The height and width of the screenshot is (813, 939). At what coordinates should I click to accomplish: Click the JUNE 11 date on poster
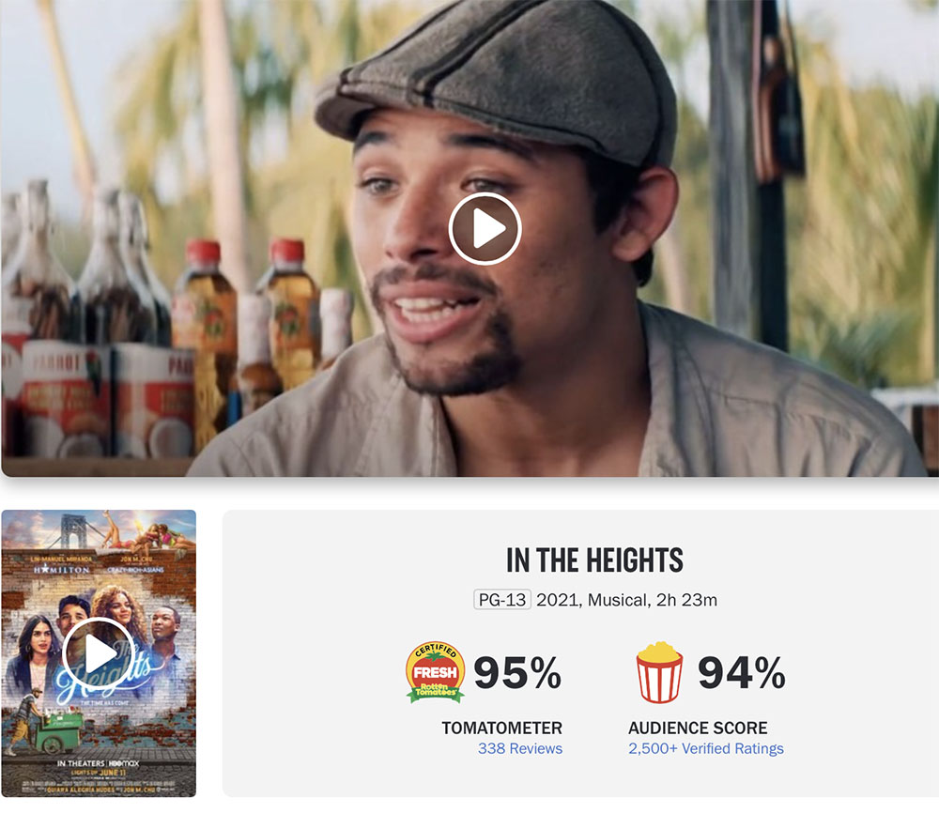(x=113, y=773)
